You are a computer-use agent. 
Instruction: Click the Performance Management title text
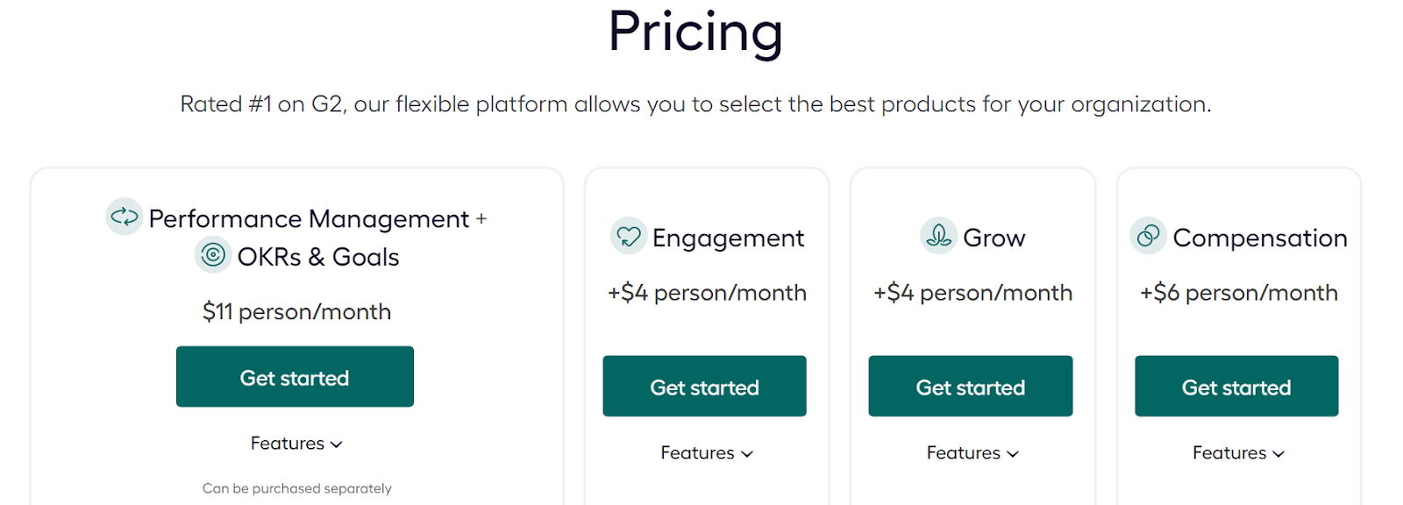(310, 219)
